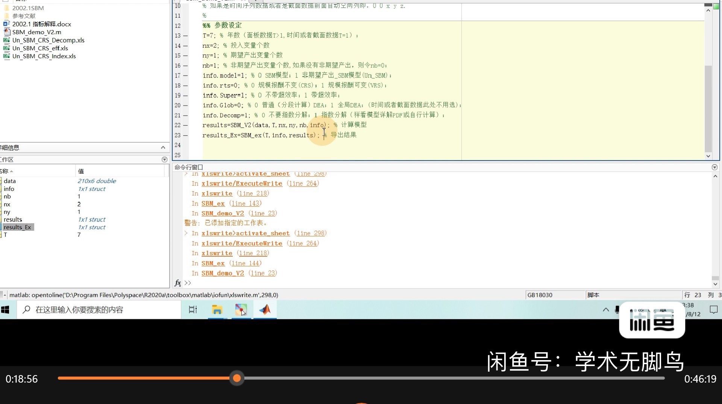This screenshot has height=404, width=722.
Task: Select the 'ny' variable in workspace
Action: point(7,212)
